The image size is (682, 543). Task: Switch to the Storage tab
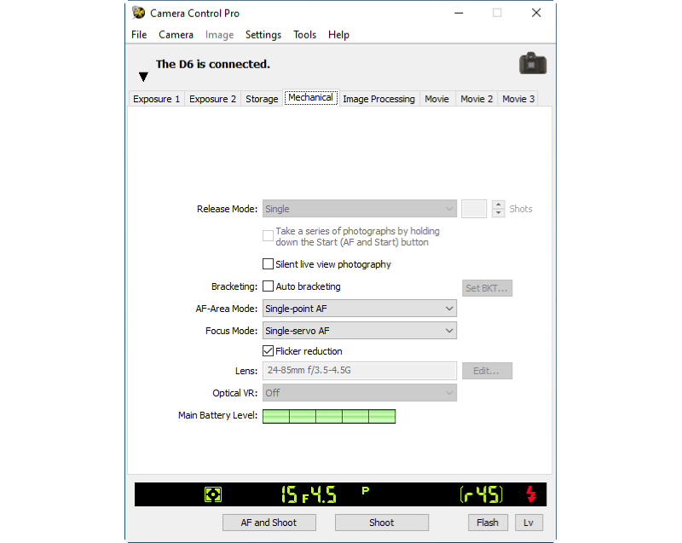262,99
